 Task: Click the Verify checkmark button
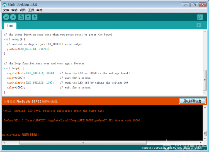6,17
